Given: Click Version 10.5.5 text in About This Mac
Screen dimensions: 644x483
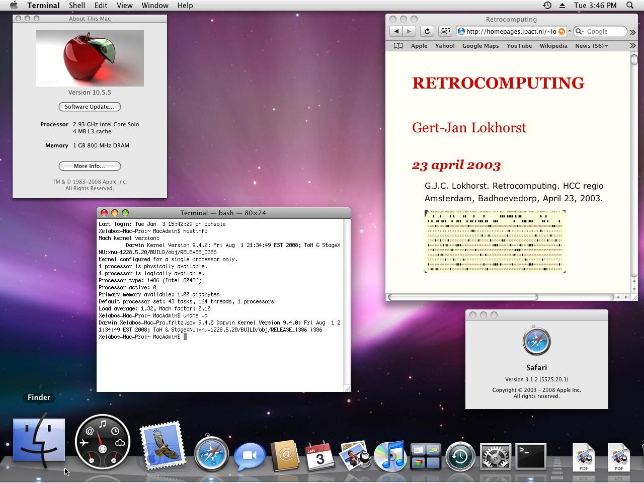Looking at the screenshot, I should pos(90,93).
